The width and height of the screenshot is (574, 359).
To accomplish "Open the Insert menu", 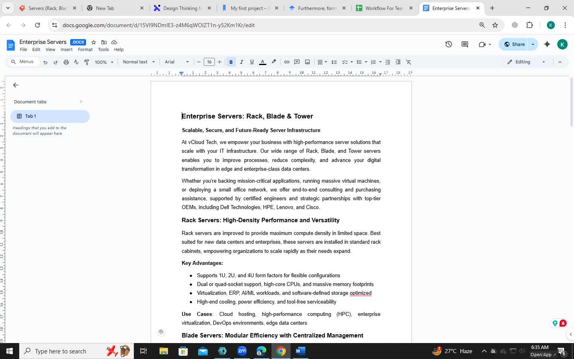I will [67, 49].
